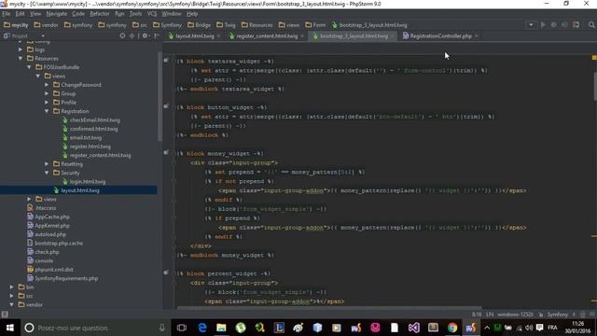Collapse the Security folder arrow
The width and height of the screenshot is (597, 336).
click(x=47, y=173)
